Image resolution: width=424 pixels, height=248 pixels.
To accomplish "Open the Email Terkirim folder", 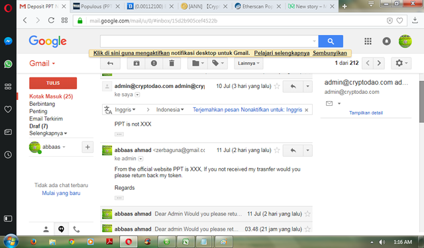I will 46,119.
